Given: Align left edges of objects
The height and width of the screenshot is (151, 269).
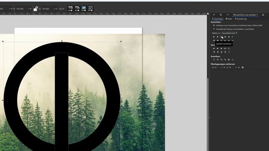Looking at the screenshot, I should [218, 37].
